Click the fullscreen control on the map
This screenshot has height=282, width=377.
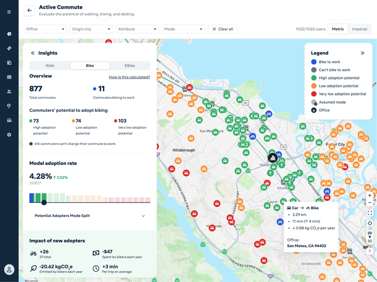[x=370, y=213]
